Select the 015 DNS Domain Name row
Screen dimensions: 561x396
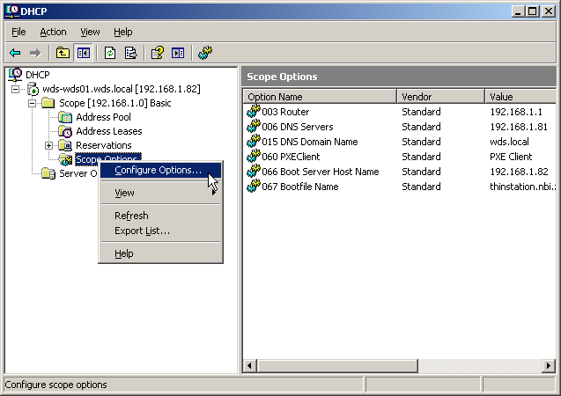399,142
